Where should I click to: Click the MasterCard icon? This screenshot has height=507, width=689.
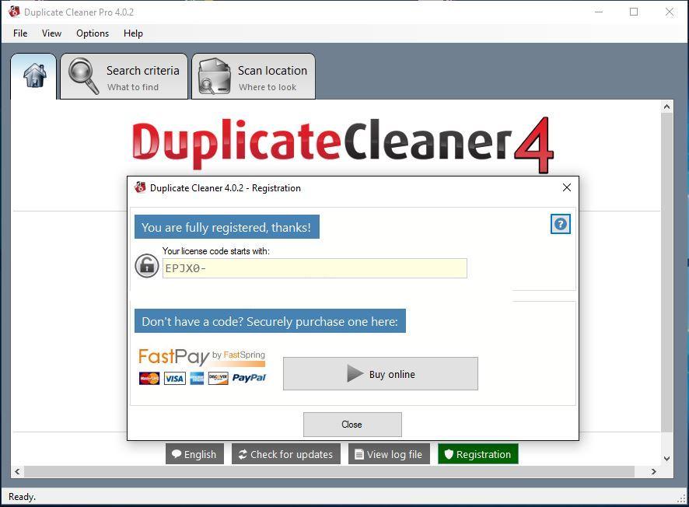[x=149, y=378]
